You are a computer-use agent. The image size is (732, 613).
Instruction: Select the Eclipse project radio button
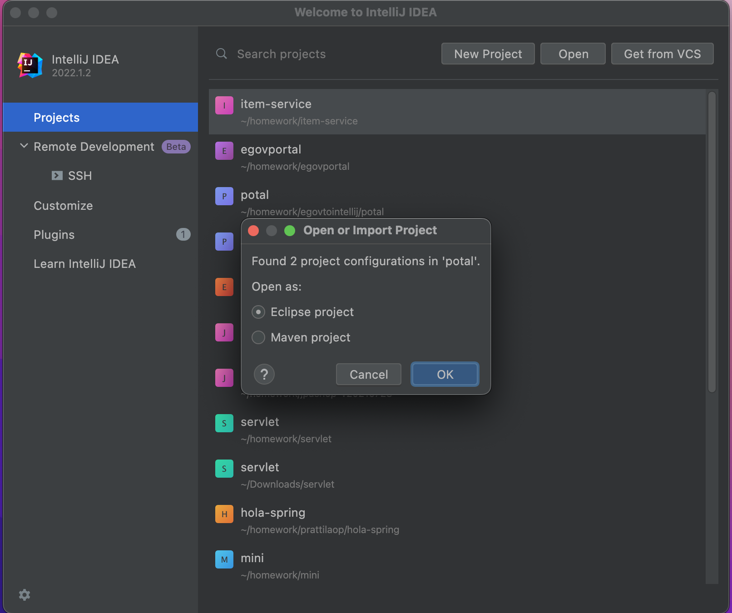(258, 312)
